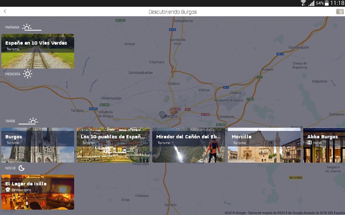Select the MAÑANA section label

point(12,27)
